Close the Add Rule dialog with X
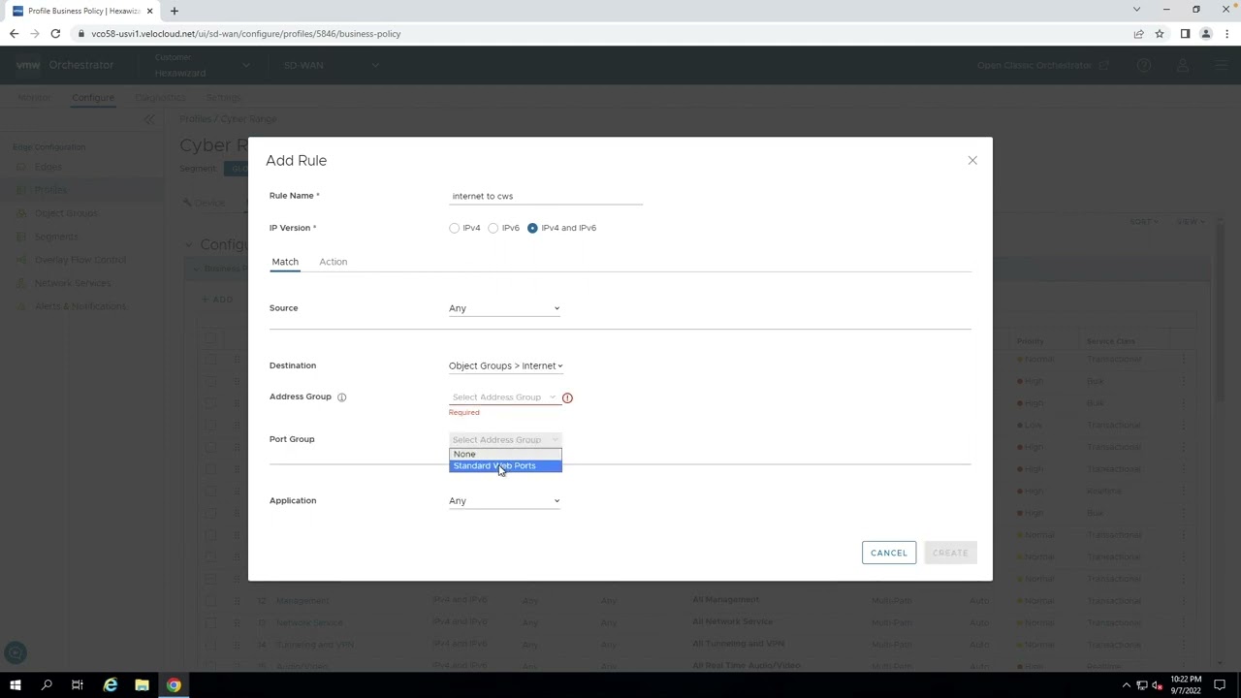The image size is (1241, 698). click(x=972, y=161)
